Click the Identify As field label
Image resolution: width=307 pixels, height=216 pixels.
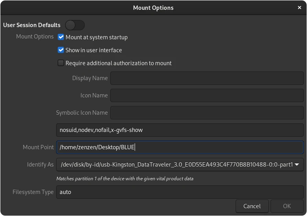[40, 165]
